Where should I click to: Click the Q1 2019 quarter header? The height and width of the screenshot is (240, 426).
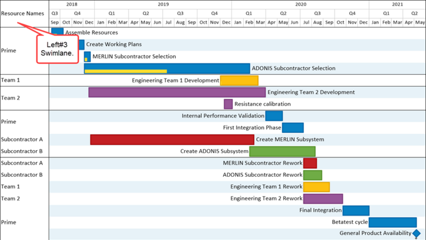point(112,13)
